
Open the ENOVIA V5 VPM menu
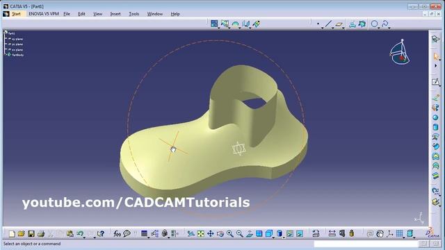point(43,14)
